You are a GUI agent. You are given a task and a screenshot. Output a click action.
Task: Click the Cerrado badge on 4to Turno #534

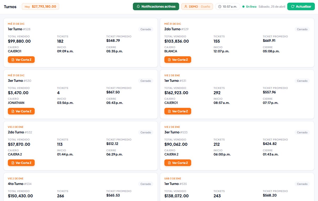coord(145,184)
